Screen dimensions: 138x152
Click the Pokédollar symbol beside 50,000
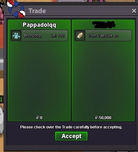coord(97,117)
